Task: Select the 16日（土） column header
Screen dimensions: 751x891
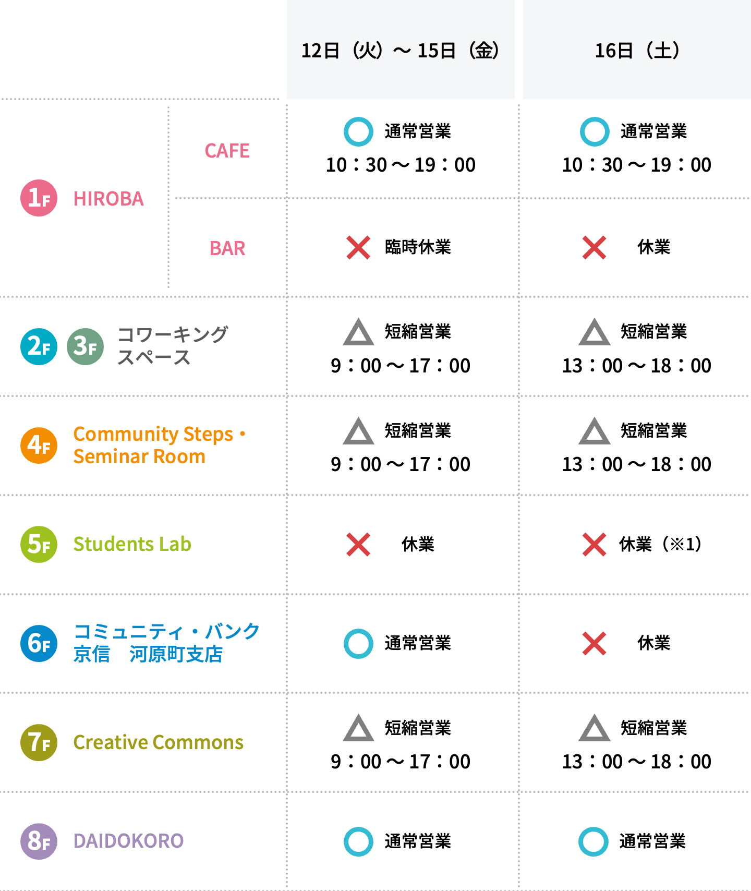Action: (637, 50)
